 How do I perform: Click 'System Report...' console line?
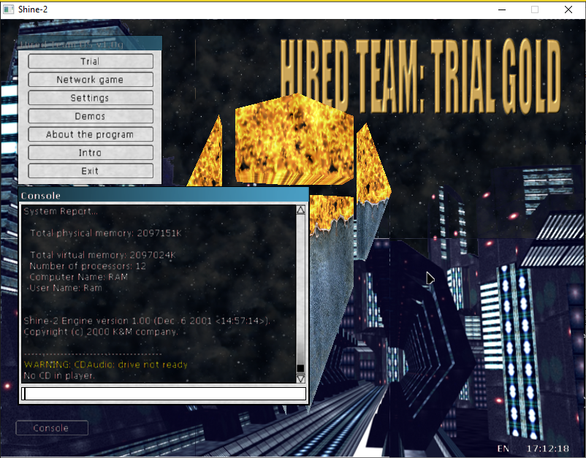pyautogui.click(x=61, y=211)
